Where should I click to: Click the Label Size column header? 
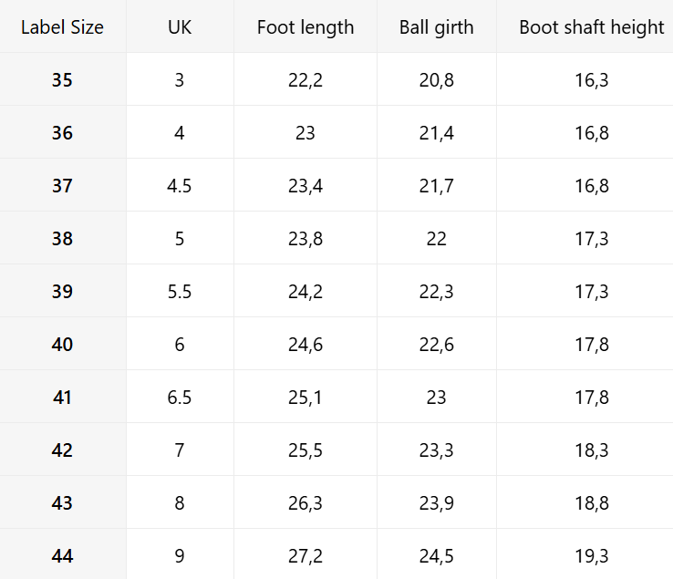pos(62,27)
